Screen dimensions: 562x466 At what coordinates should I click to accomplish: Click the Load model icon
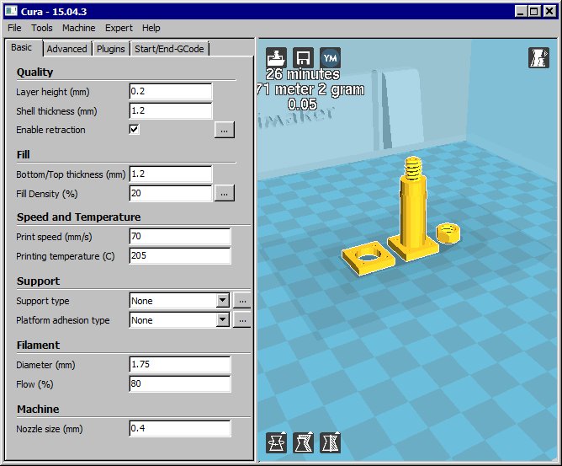point(276,58)
